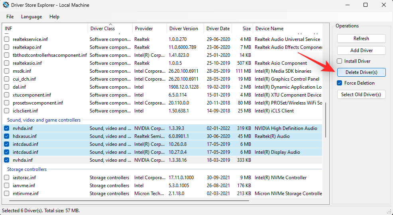Image resolution: width=393 pixels, height=215 pixels.
Task: Select the msdk.inf checkbox
Action: [x=7, y=71]
